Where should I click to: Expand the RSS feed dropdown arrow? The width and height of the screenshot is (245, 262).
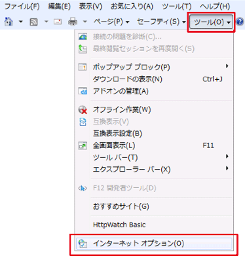(x=47, y=22)
